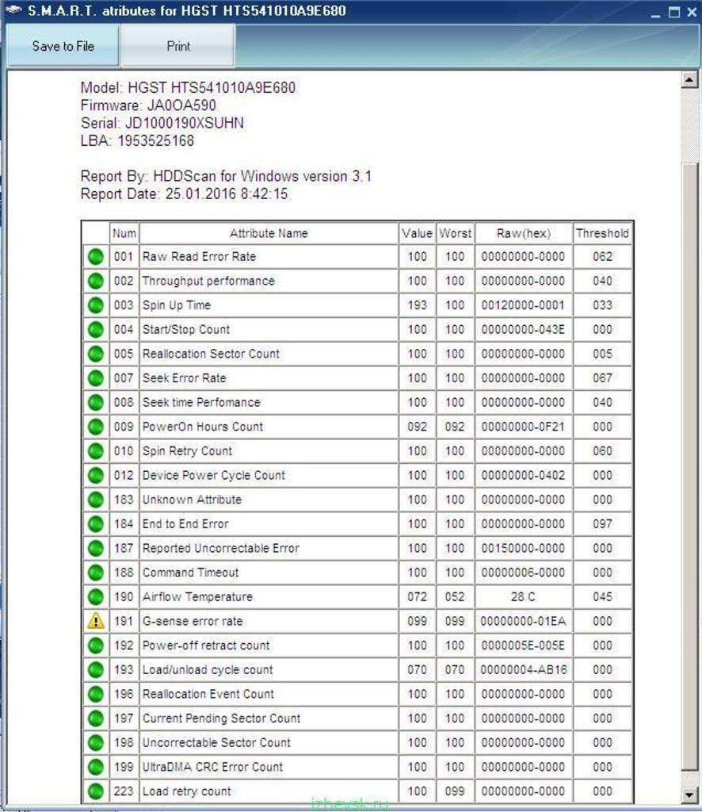Click green status icon for Command Timeout
702x812 pixels.
(96, 573)
